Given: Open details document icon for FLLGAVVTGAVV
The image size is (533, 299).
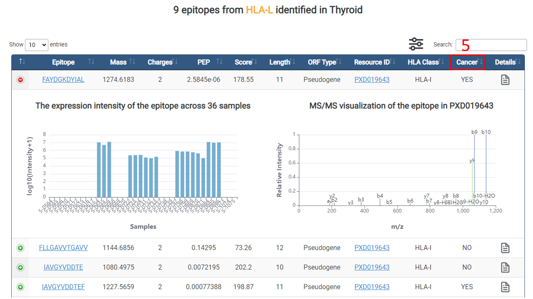Looking at the screenshot, I should click(x=505, y=248).
